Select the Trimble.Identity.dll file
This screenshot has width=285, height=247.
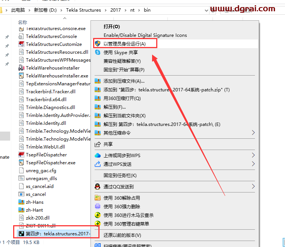tap(46, 123)
